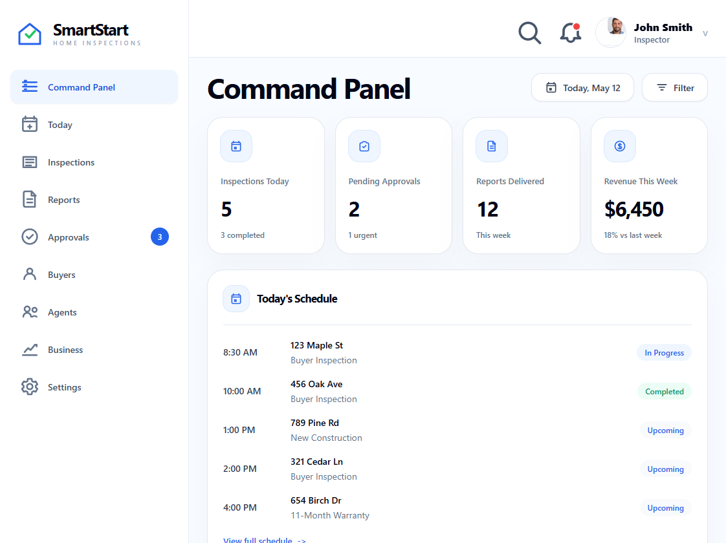
Task: Open search with the magnifier icon
Action: [529, 33]
